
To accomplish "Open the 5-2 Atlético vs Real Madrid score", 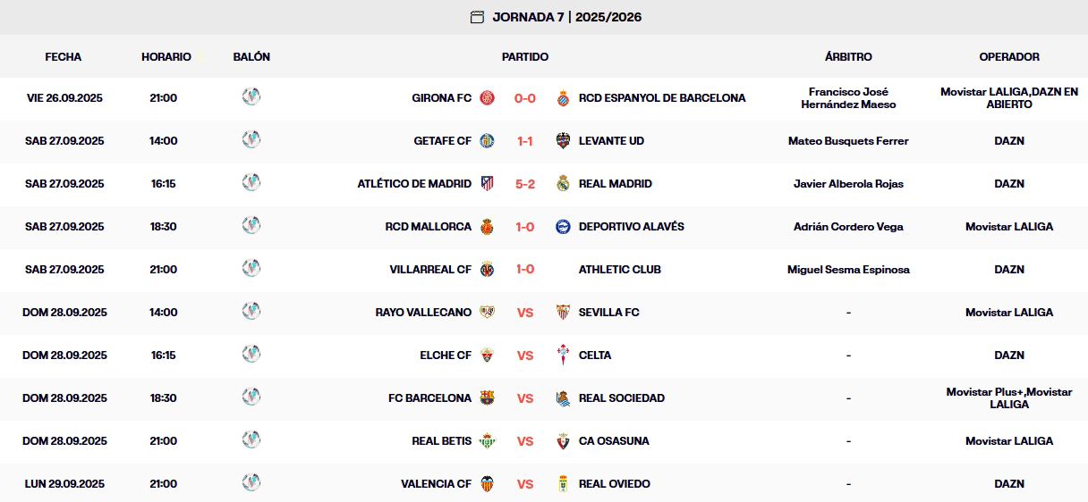I will [525, 184].
